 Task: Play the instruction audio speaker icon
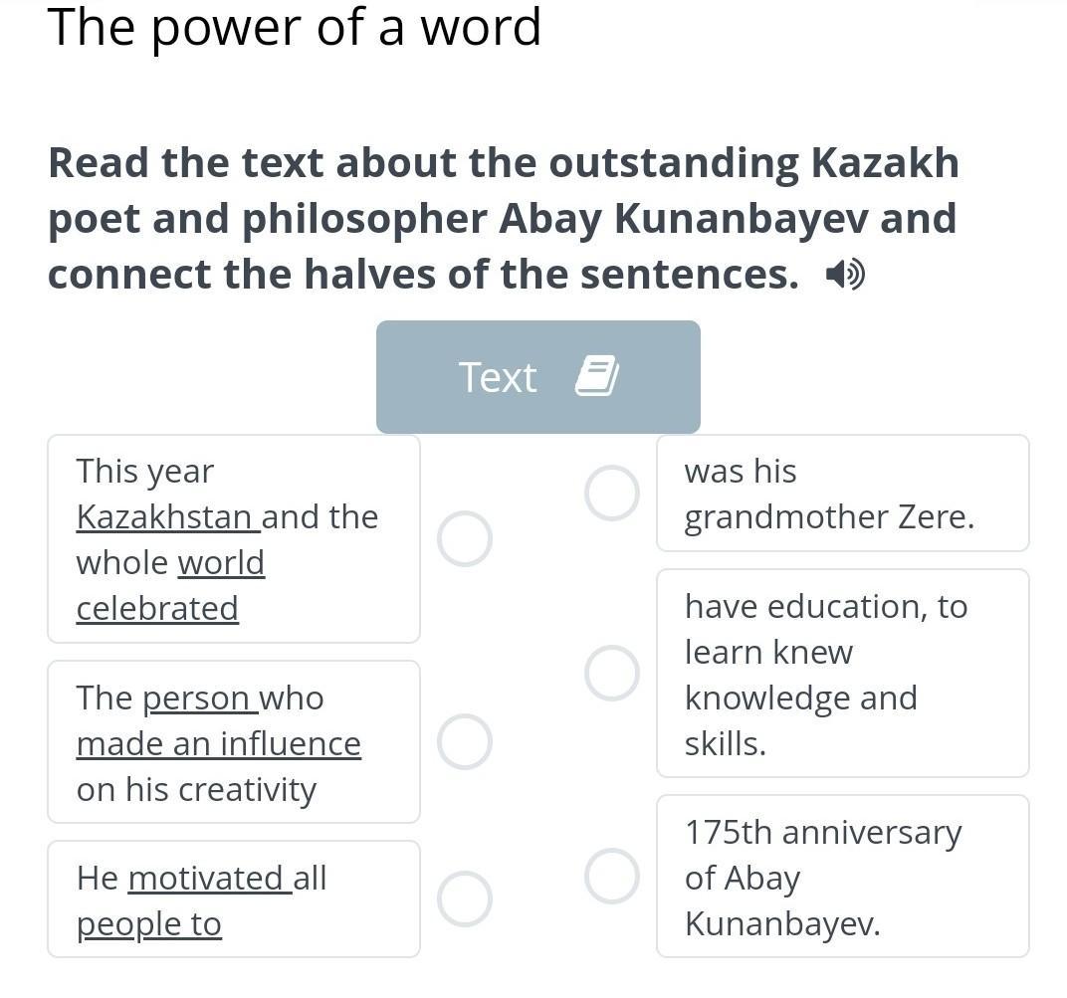coord(845,275)
